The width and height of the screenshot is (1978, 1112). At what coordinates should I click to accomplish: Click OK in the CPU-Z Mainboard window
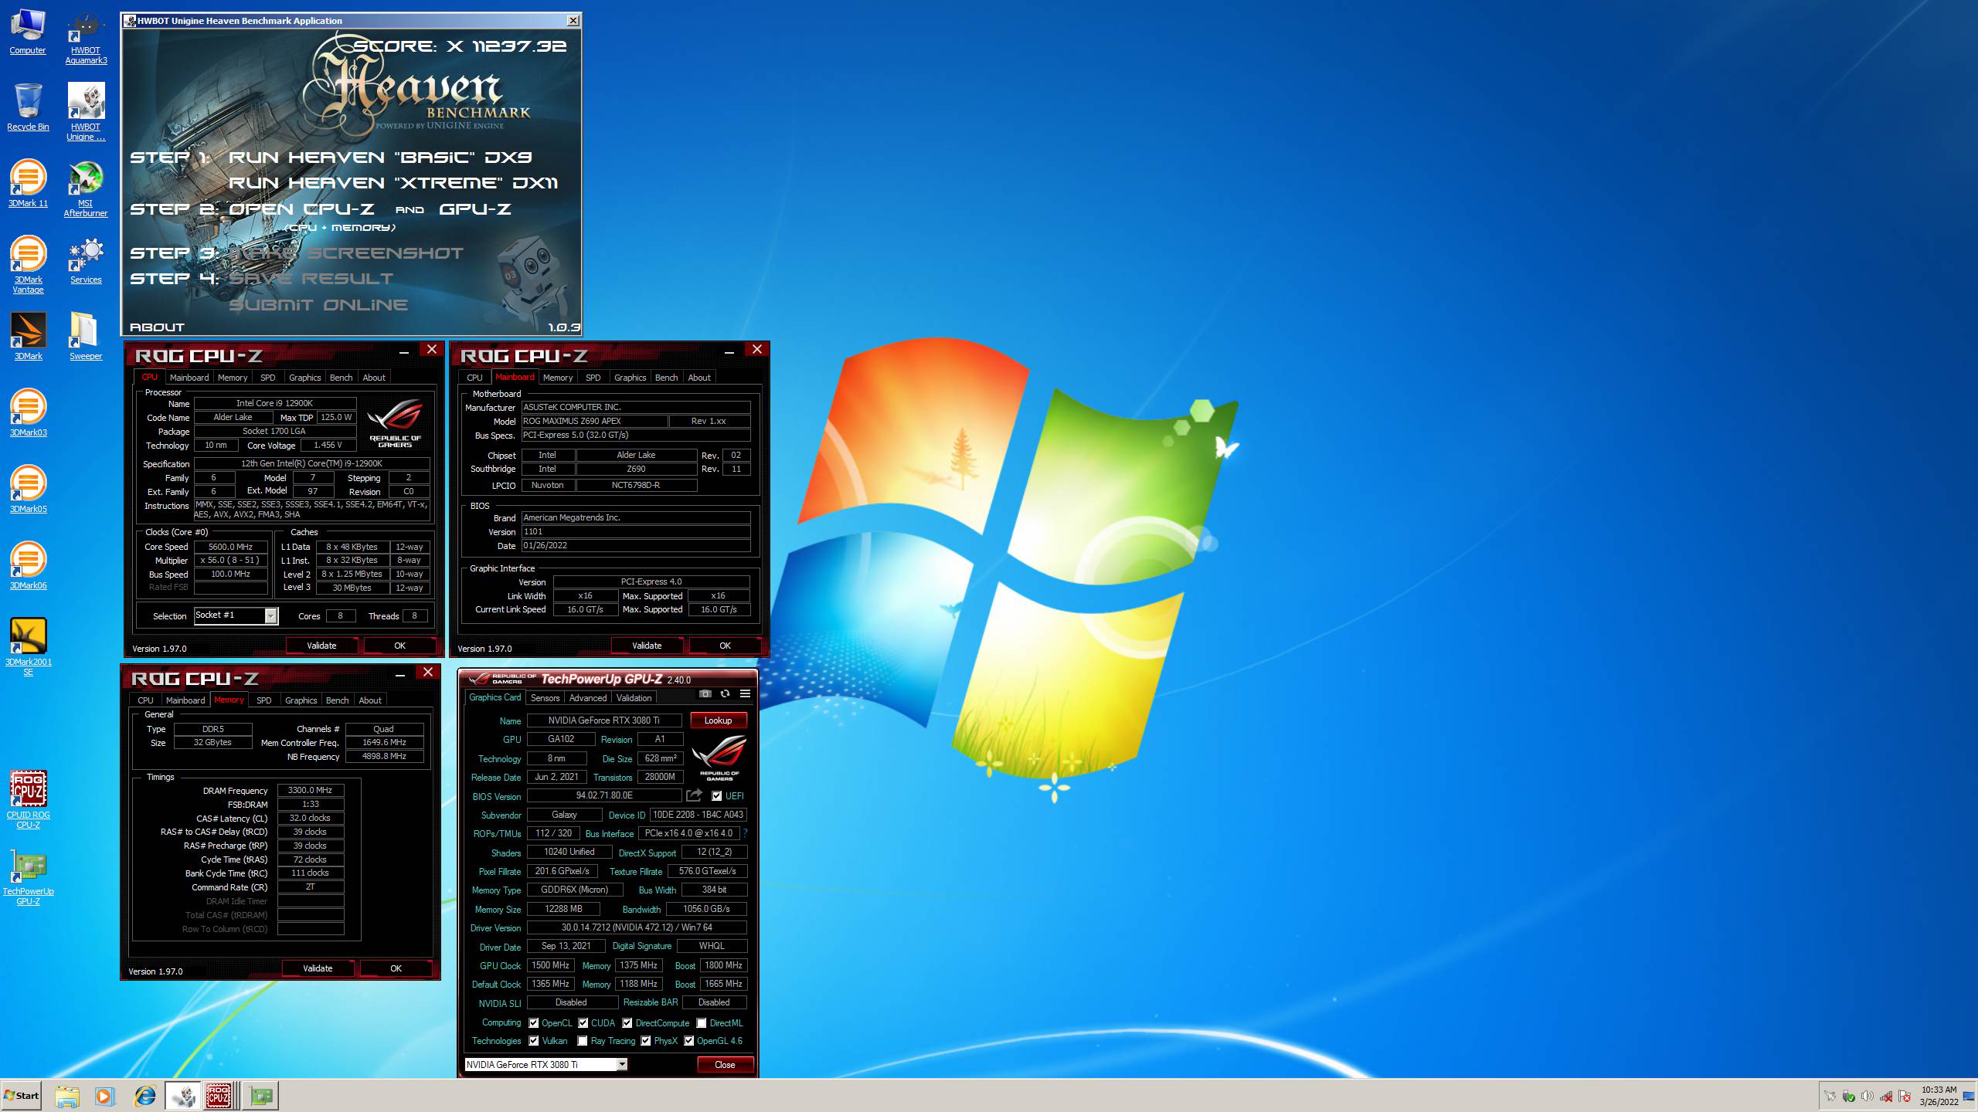tap(725, 646)
